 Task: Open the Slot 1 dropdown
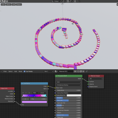48,71
